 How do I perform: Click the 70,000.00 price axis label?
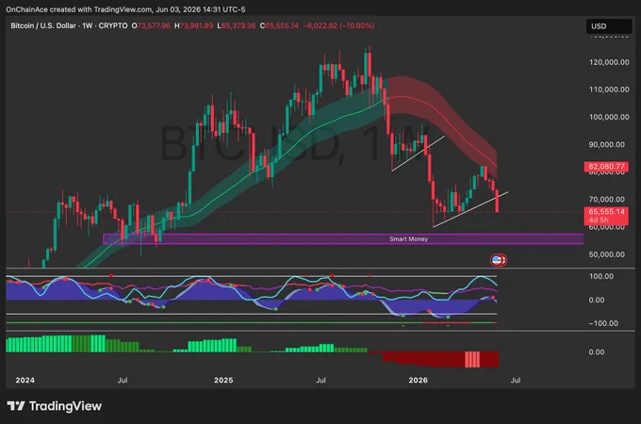tap(607, 200)
